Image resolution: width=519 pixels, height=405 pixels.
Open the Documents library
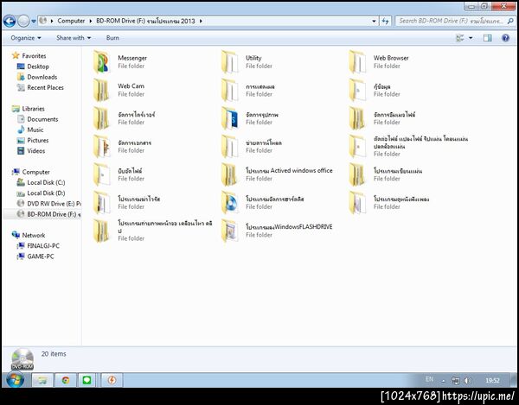pos(42,119)
